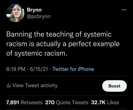Screen dimensions: 133x110
Task: Open the @pcbrynn handle link
Action: tap(39, 17)
